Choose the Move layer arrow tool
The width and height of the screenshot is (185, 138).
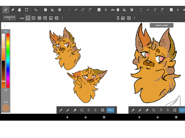[x=36, y=10]
